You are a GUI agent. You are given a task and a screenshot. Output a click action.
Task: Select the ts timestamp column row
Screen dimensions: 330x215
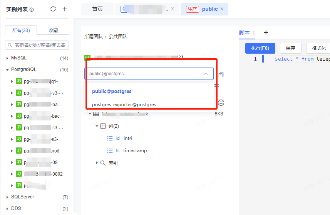[127, 151]
